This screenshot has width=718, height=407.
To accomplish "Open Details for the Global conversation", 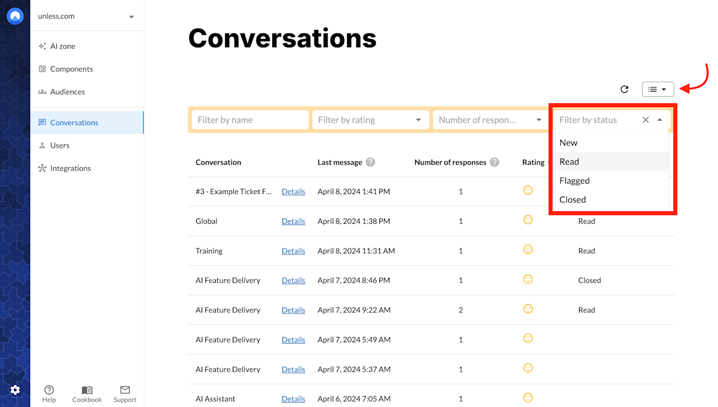I will 293,221.
